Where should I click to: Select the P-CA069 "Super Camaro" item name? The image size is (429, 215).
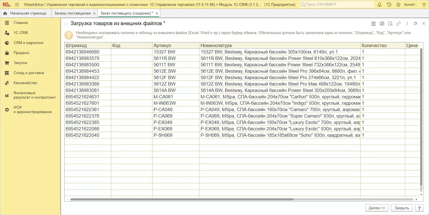click(280, 116)
